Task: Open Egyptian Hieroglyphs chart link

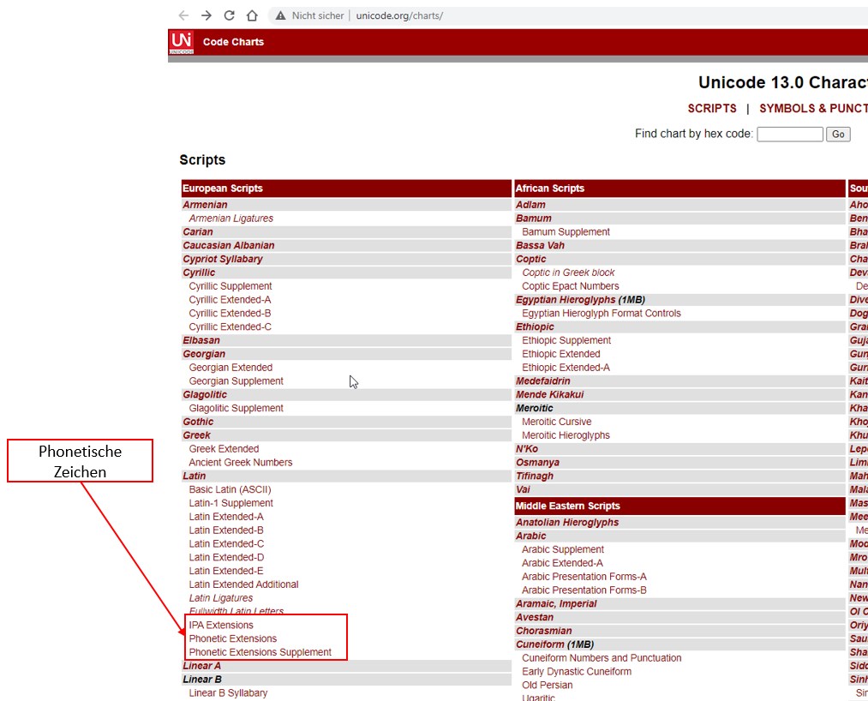Action: click(565, 300)
